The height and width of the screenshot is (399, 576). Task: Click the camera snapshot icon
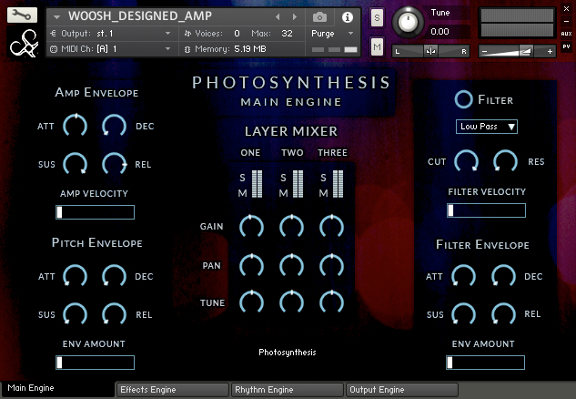tap(319, 17)
